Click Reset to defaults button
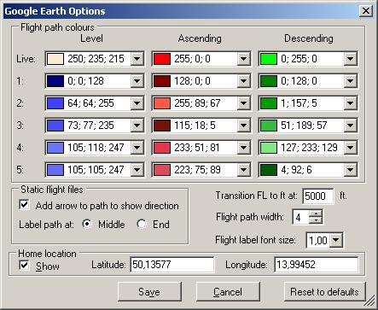Image resolution: width=378 pixels, height=310 pixels. point(324,292)
